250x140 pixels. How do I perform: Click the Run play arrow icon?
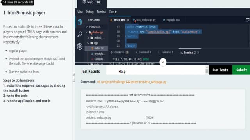(116, 12)
